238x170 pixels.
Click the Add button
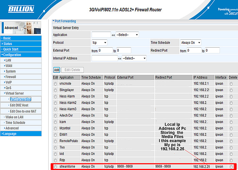[x=57, y=70]
